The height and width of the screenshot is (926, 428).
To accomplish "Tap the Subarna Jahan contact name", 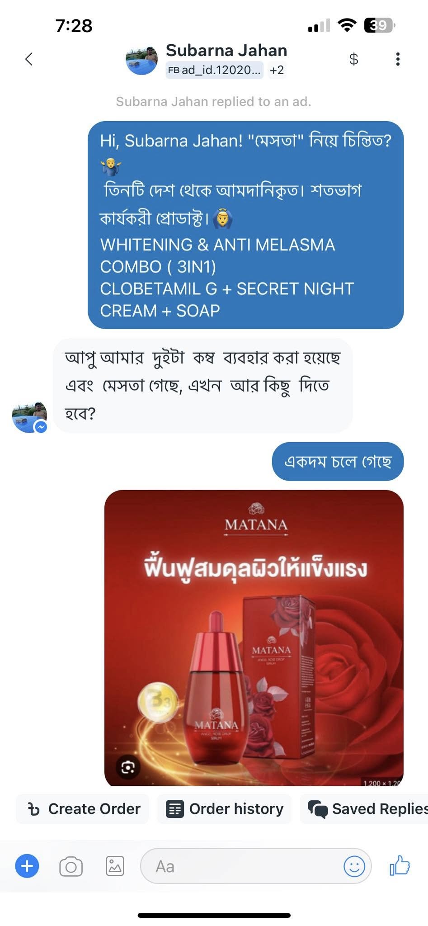I will (x=226, y=50).
